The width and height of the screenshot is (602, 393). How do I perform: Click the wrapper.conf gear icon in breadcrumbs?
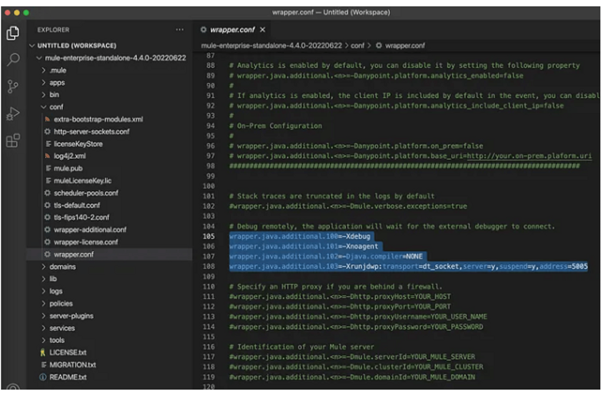[x=378, y=45]
